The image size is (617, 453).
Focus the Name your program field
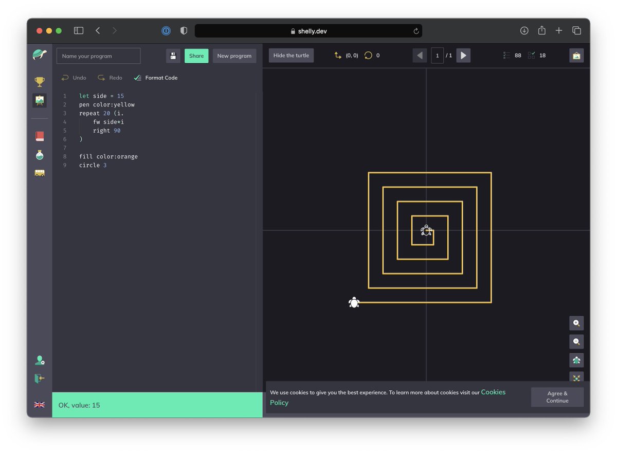[98, 56]
